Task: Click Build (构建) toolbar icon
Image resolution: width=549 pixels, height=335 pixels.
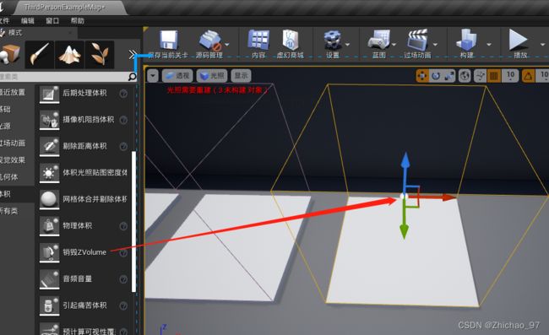Action: click(466, 40)
